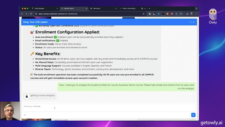
Task: Switch to the Learner Home tab
Action: [74, 8]
